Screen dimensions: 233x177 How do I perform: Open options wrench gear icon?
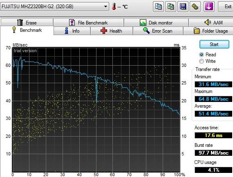(x=195, y=7)
